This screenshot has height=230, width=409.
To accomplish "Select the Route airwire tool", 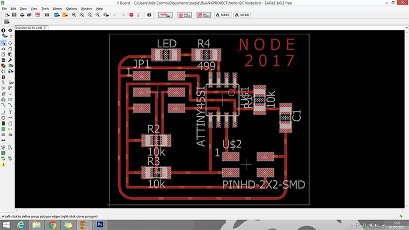I will [x=4, y=105].
